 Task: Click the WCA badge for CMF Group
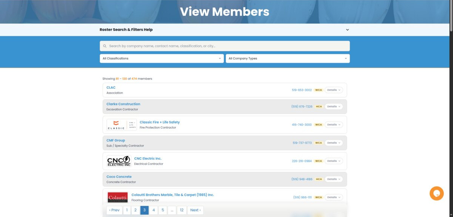[x=318, y=143]
